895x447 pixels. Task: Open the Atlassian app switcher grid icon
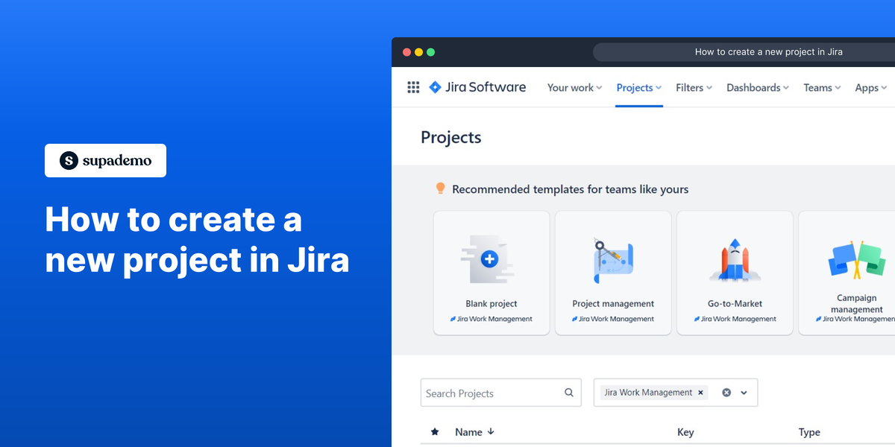click(x=413, y=87)
